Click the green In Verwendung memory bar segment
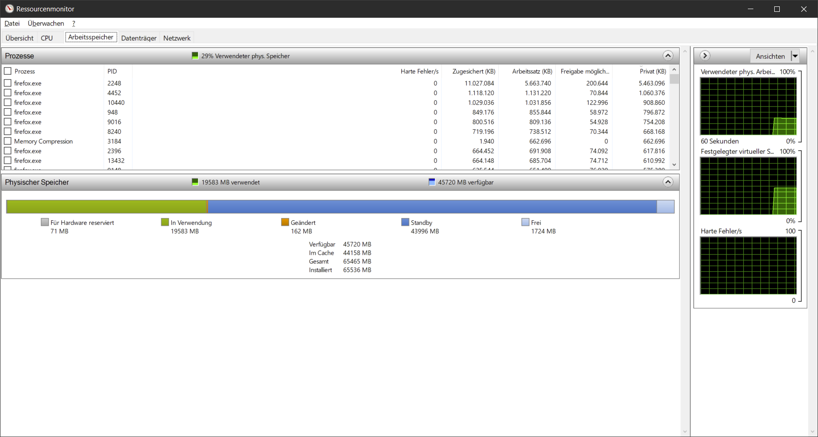 pyautogui.click(x=107, y=207)
